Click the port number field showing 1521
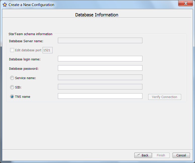Screen dimensions: 195x163 click(47, 50)
